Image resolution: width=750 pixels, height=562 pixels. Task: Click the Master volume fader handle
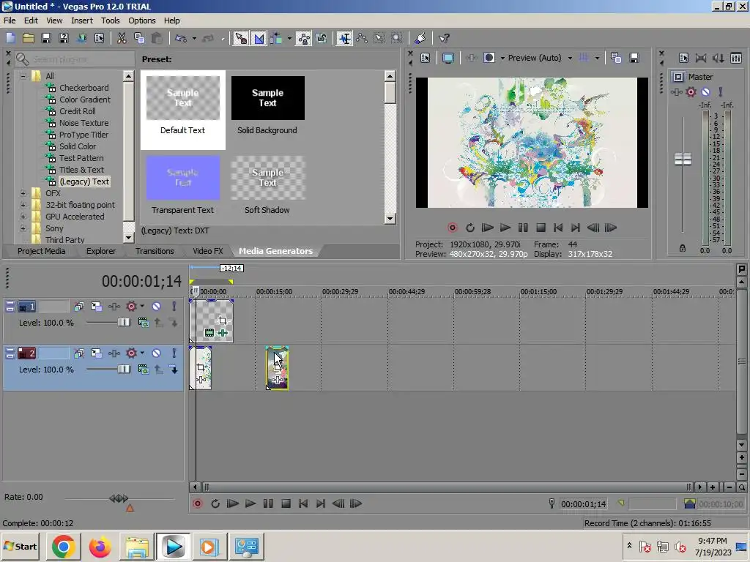[683, 159]
